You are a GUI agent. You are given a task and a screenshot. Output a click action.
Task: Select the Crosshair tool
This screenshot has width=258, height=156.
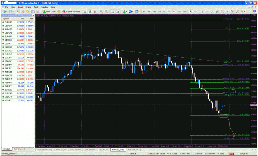pyautogui.click(x=196, y=12)
